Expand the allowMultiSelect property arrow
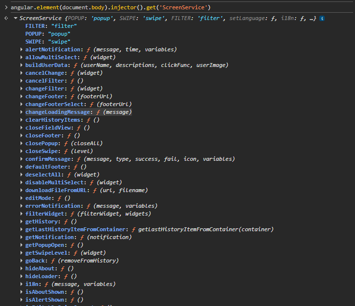The image size is (355, 306). 22,57
